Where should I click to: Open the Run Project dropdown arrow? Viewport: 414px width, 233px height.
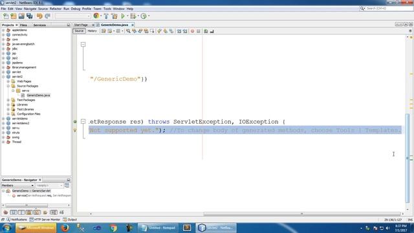[x=127, y=16]
